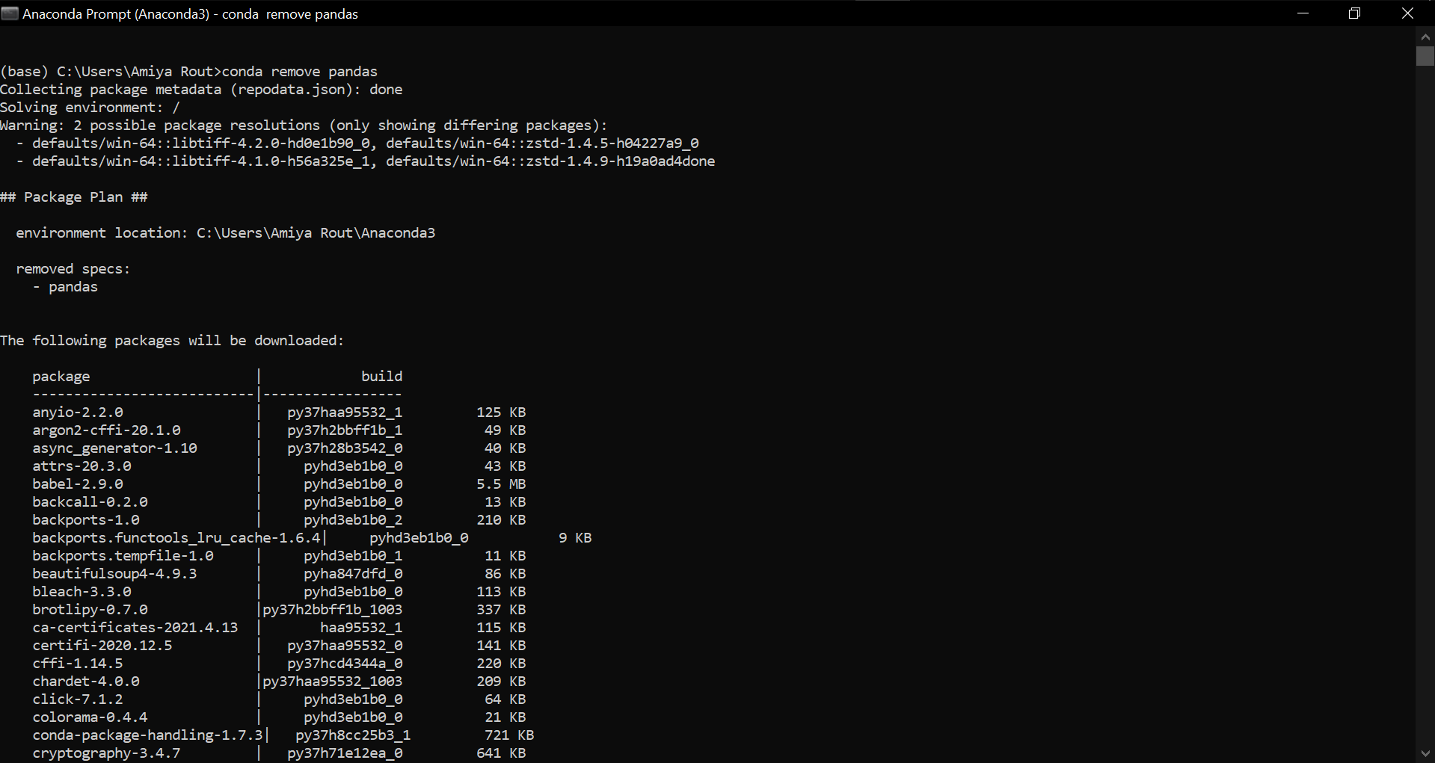Click the 'async_generator-1.10' package name

pos(115,448)
